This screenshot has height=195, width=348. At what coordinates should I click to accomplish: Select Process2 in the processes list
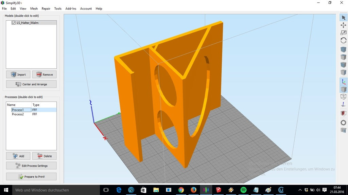18,114
